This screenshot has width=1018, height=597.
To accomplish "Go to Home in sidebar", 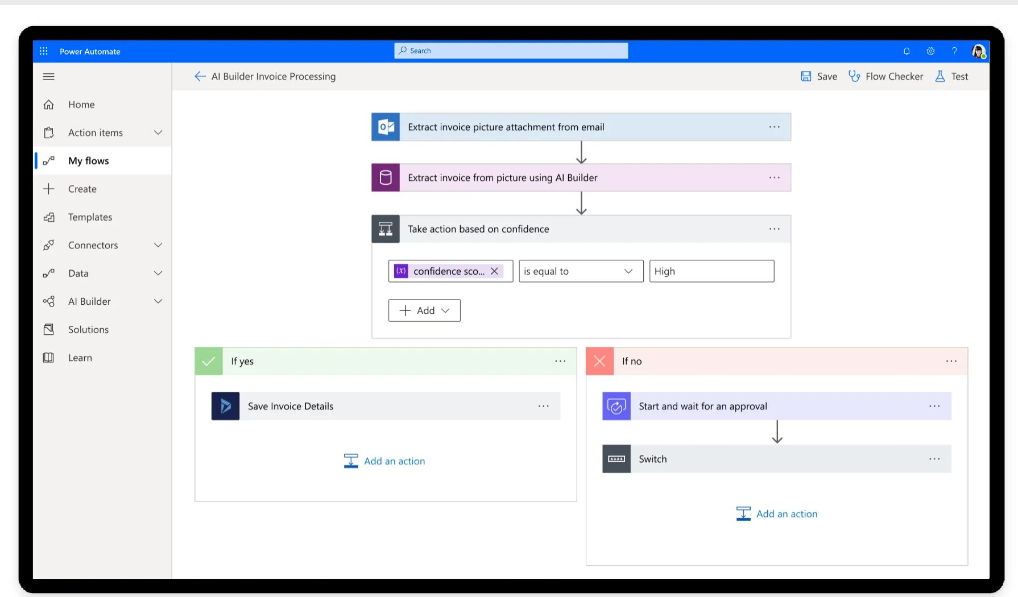I will tap(102, 105).
